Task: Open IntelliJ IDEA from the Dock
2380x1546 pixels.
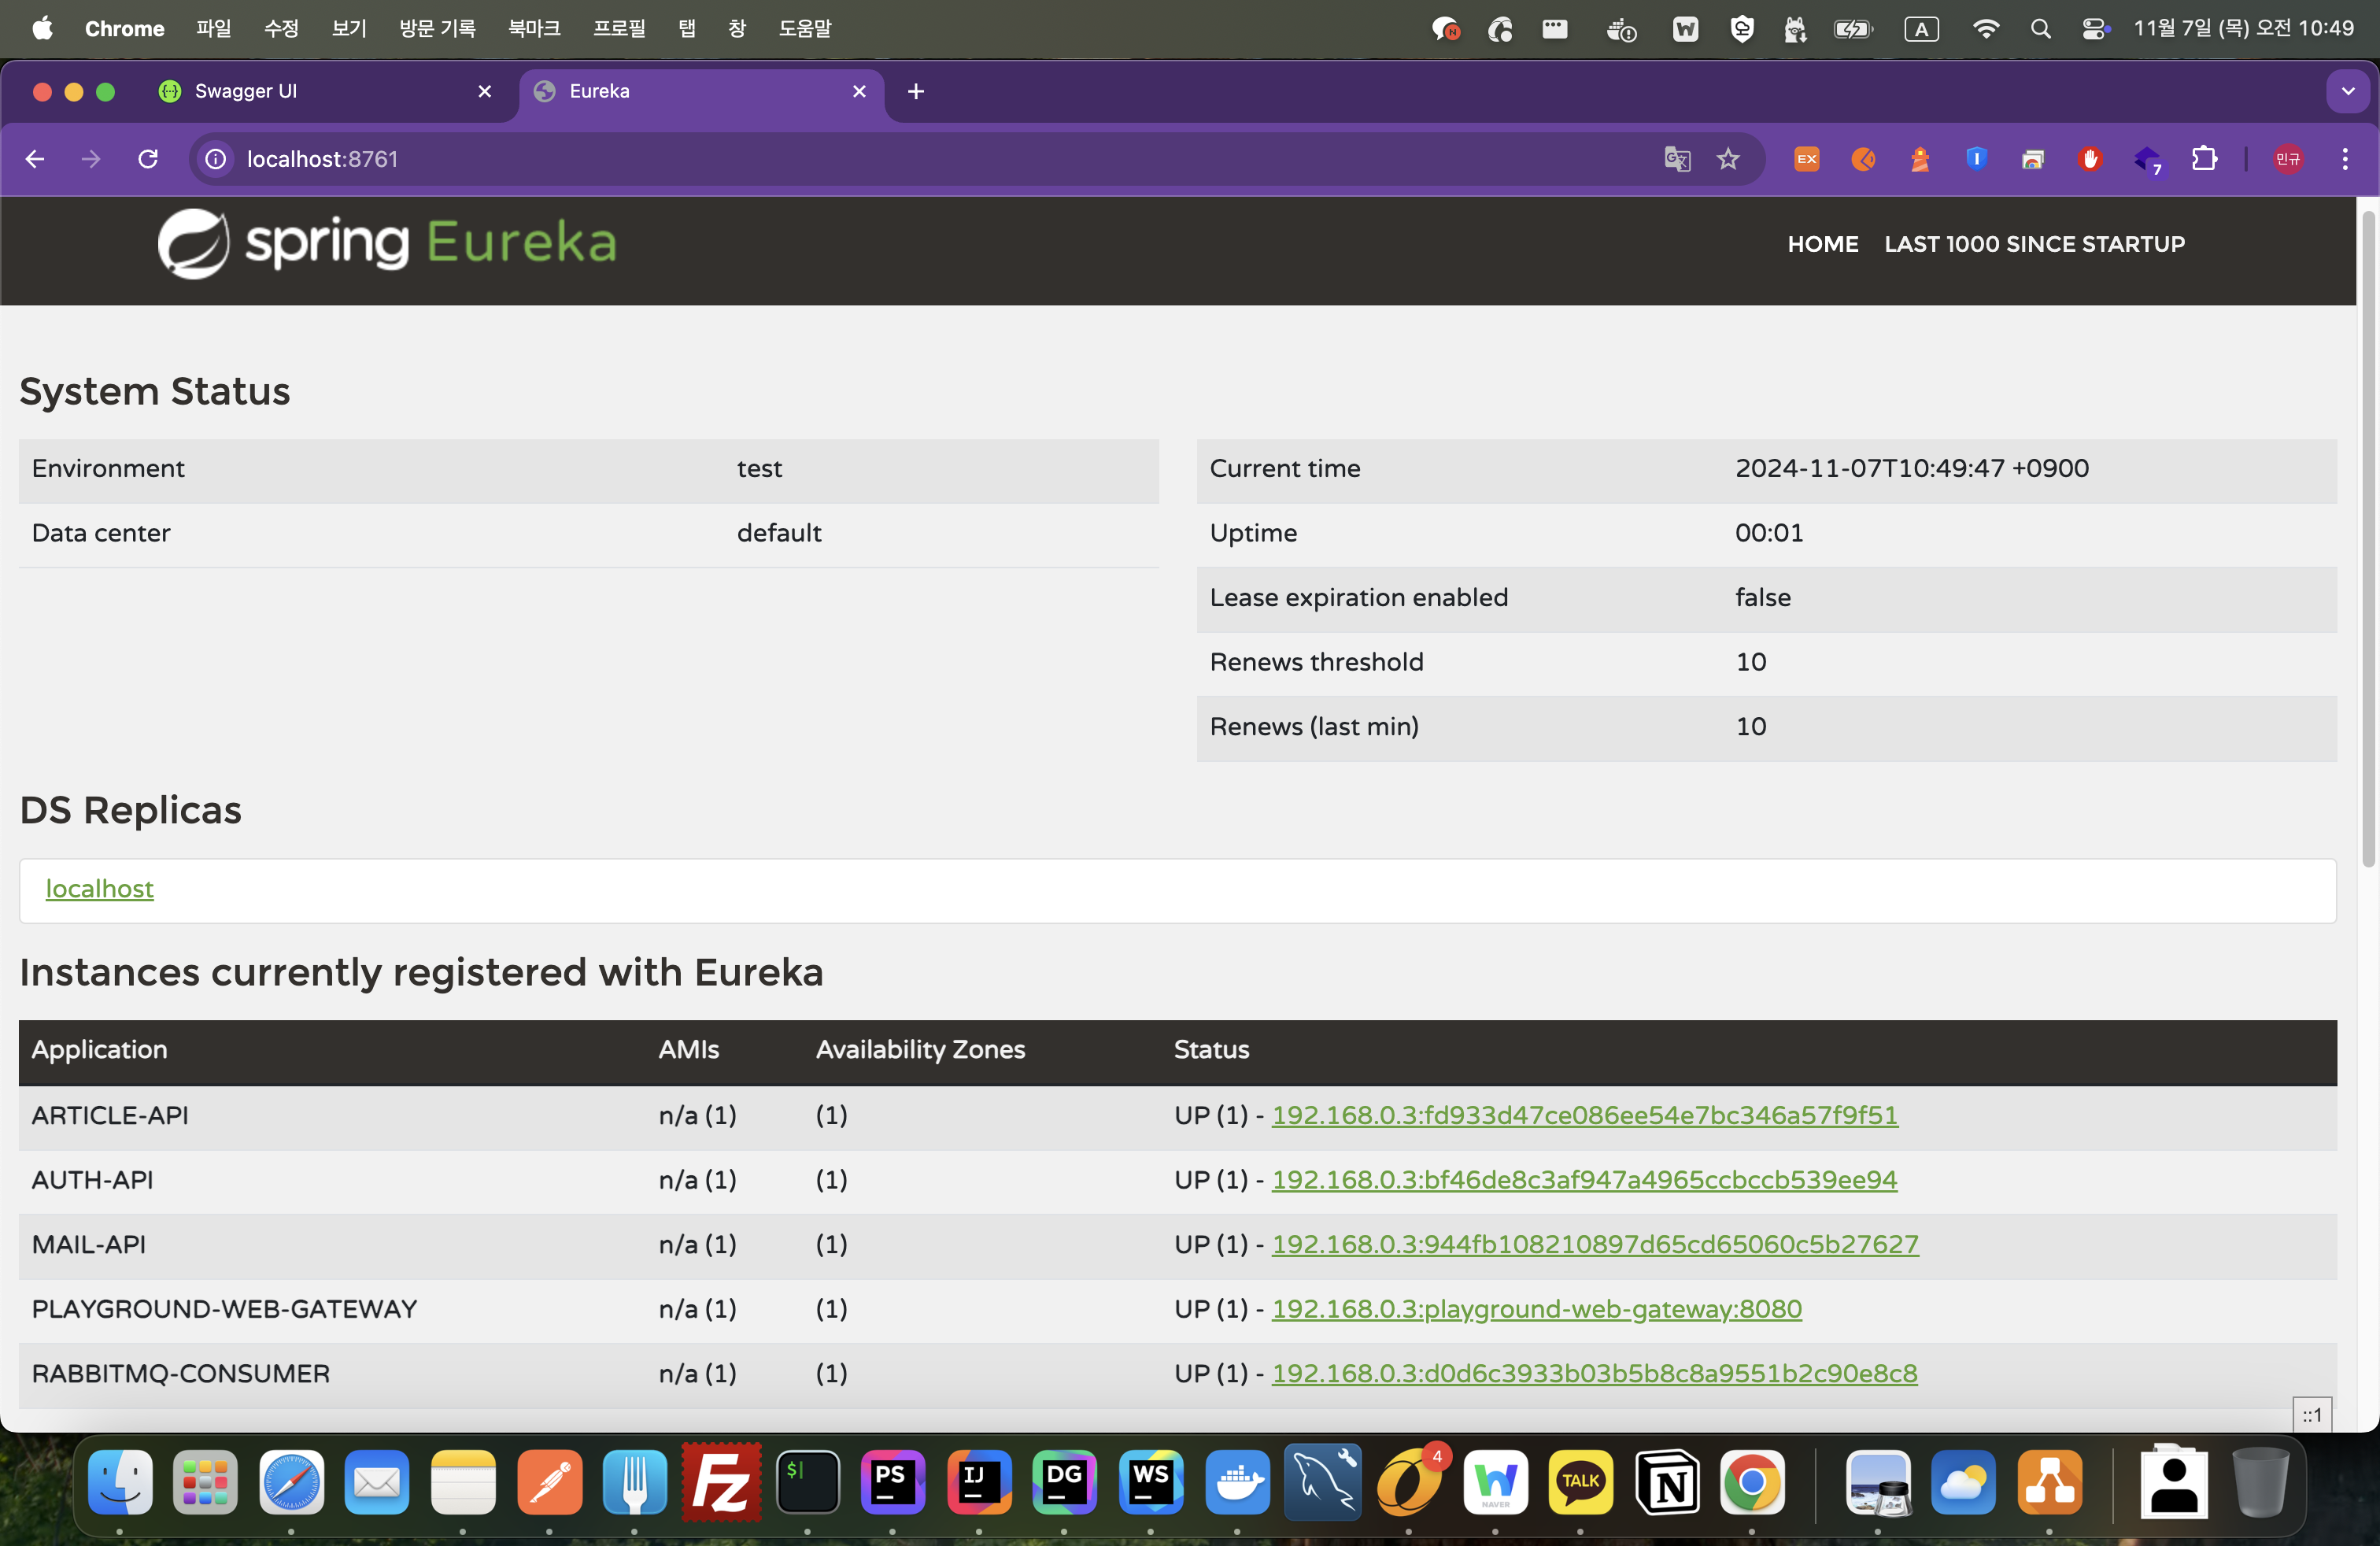Action: coord(979,1482)
